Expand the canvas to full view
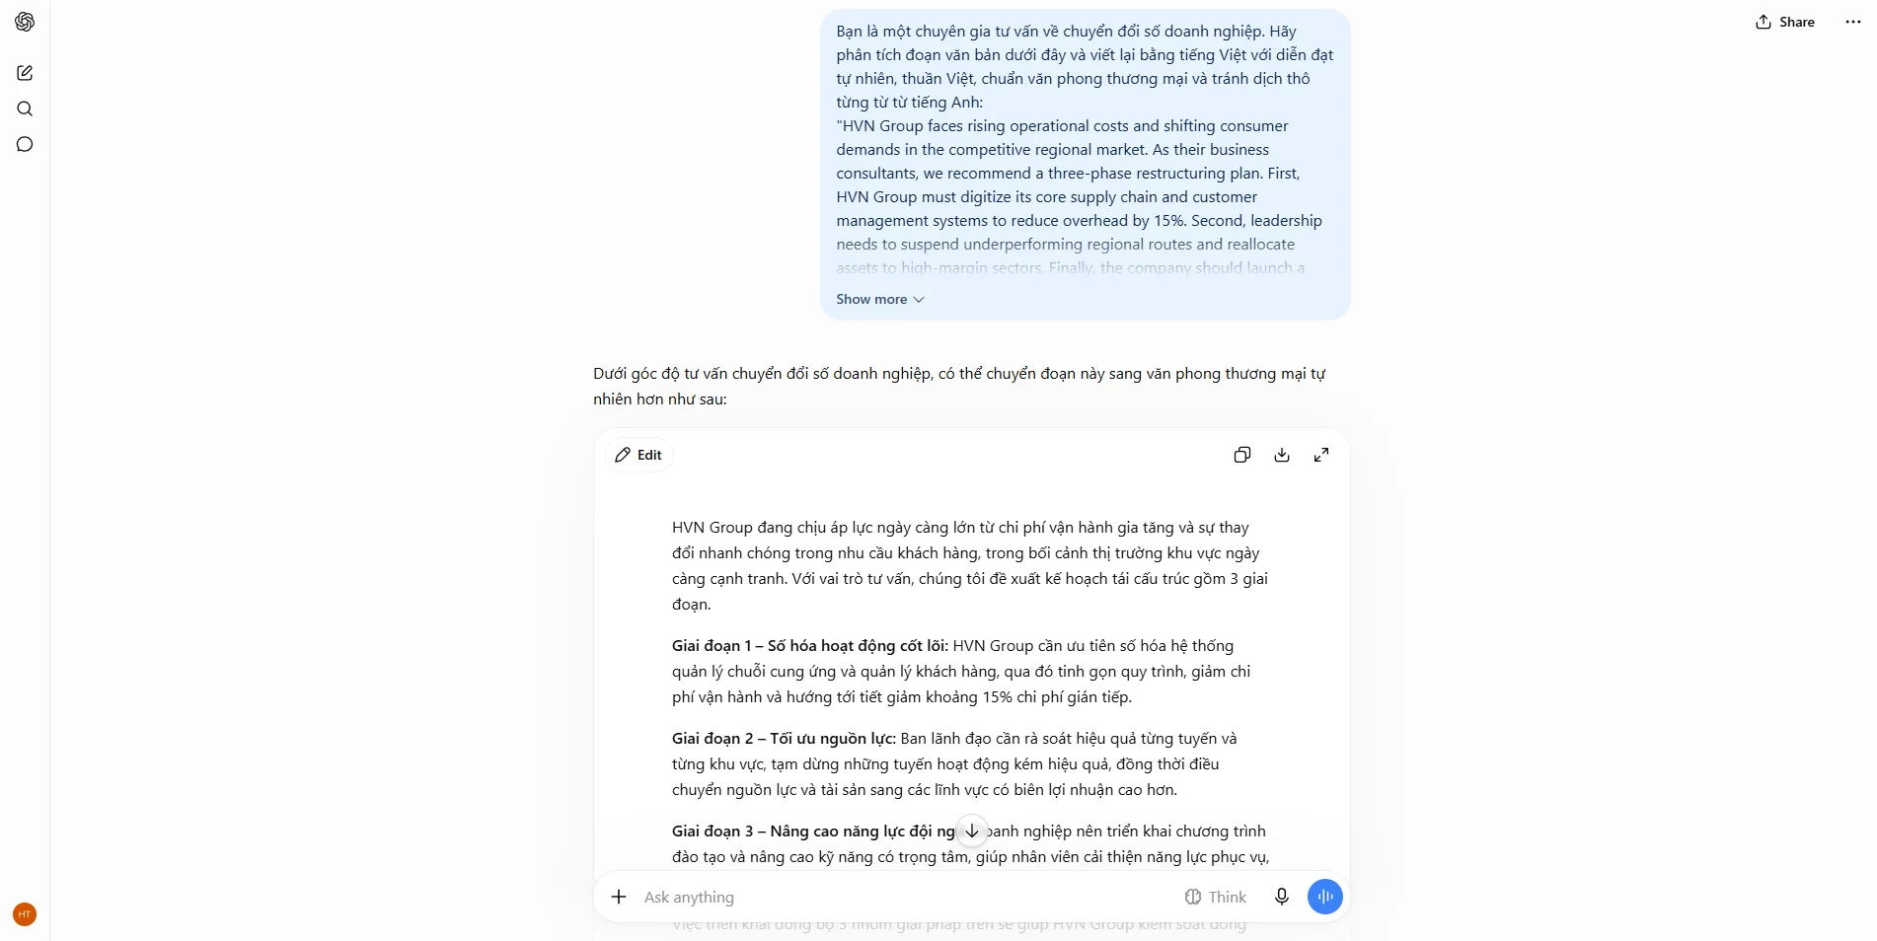Screen dimensions: 1877x941 (x=1321, y=455)
